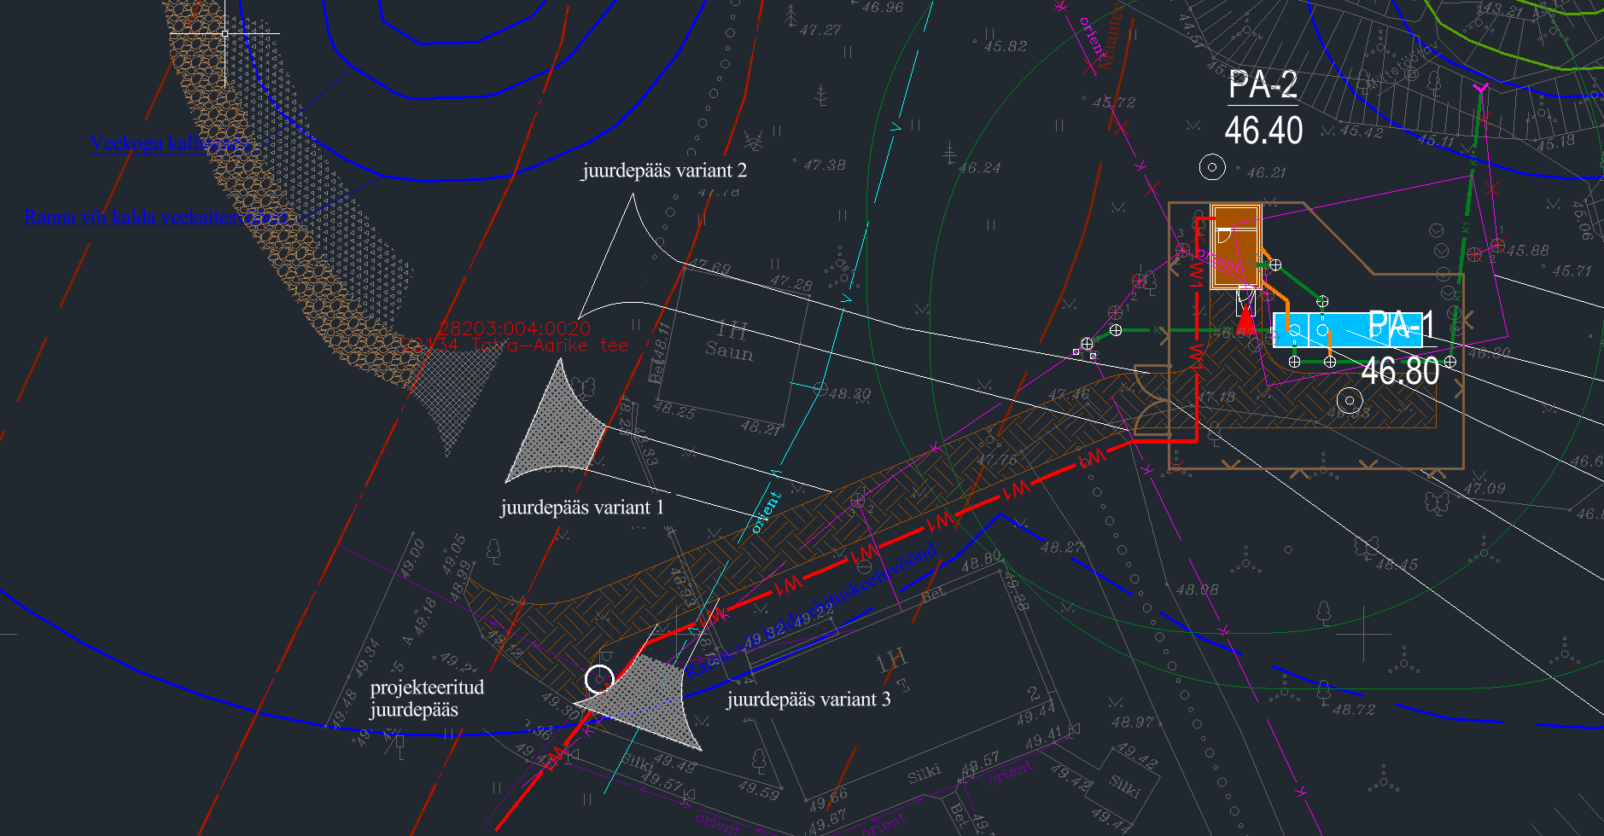Image resolution: width=1604 pixels, height=836 pixels.
Task: Click the 'Veekogu kallasrada' blue underlined label
Action: [x=171, y=143]
